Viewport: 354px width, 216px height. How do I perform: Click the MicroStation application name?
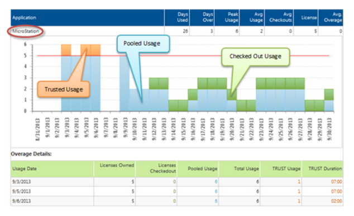point(25,31)
